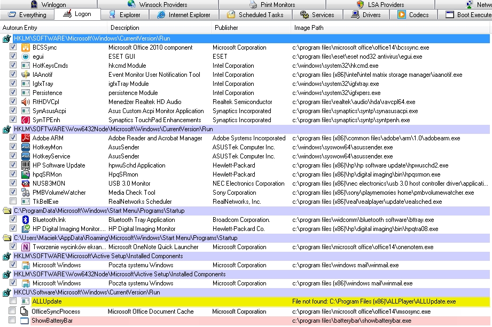Select HKLM Wow6432Node Active Setup\Installed Components row
The width and height of the screenshot is (492, 327).
tap(251, 274)
